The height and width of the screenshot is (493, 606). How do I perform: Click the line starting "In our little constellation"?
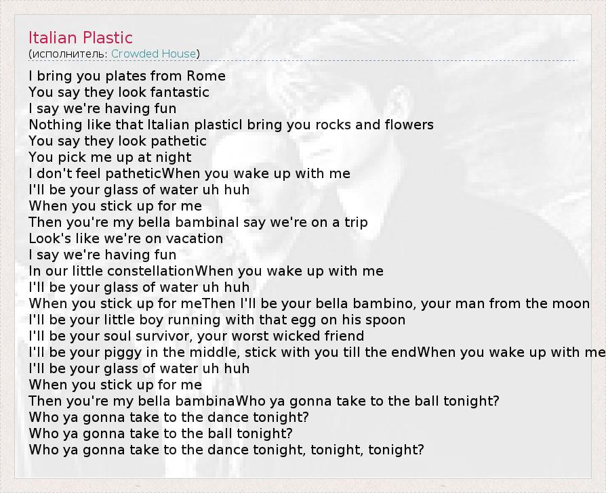(206, 271)
